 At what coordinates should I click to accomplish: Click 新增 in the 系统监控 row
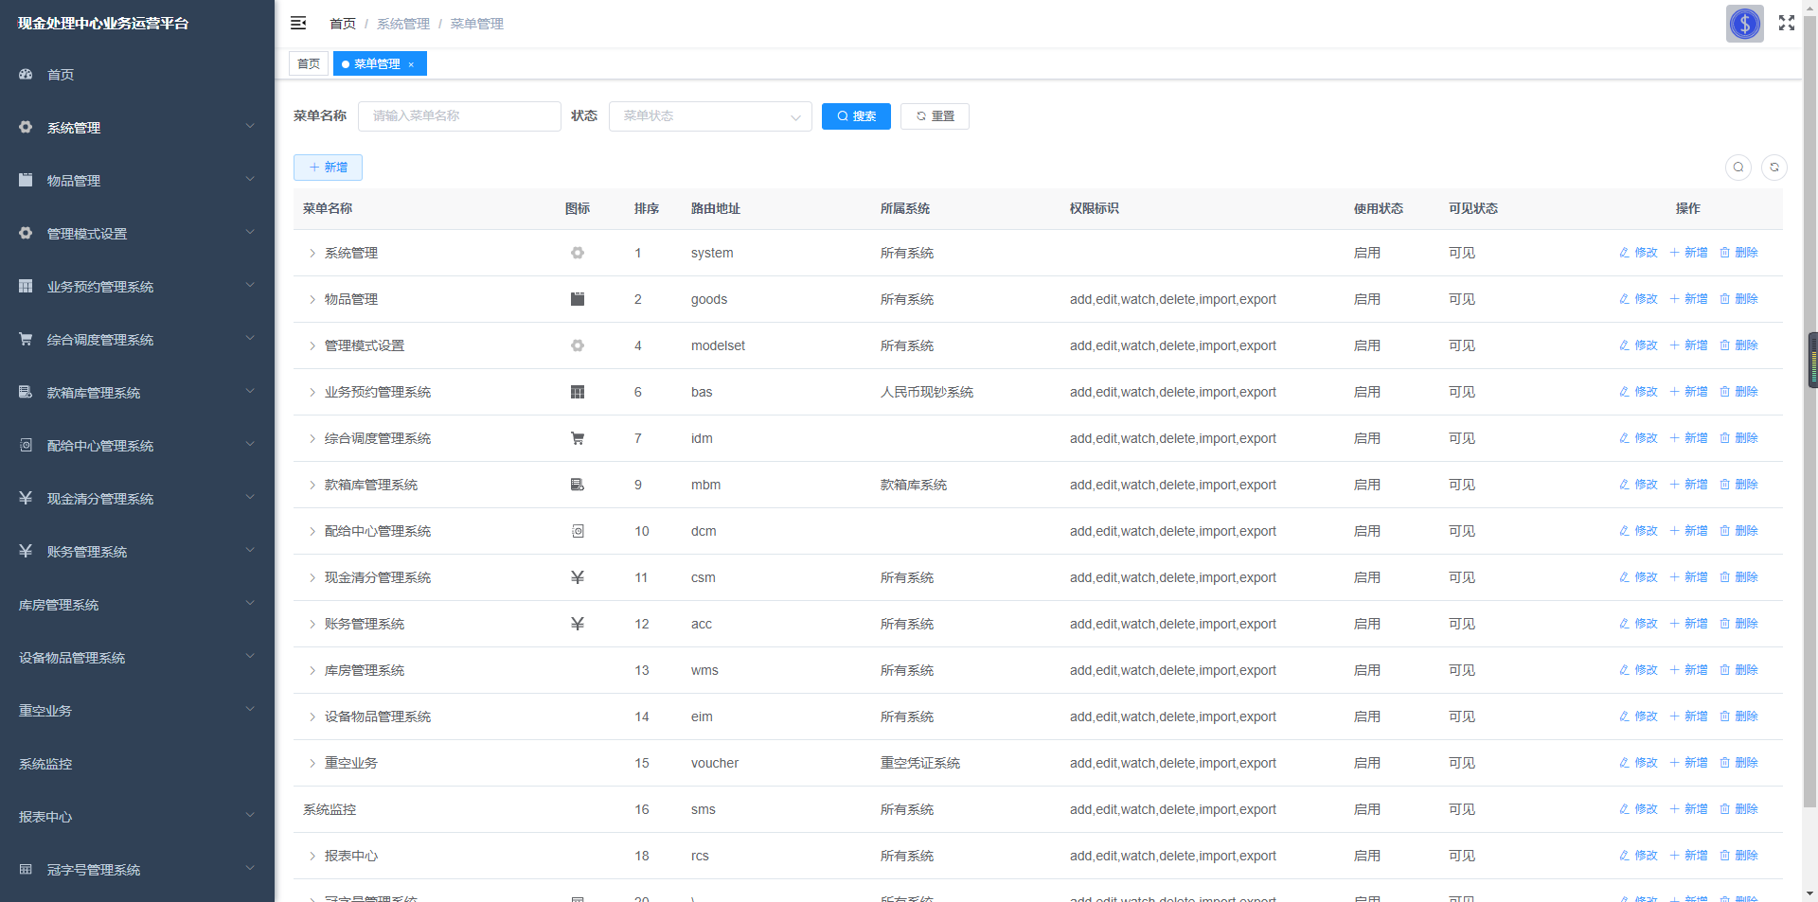click(x=1688, y=809)
